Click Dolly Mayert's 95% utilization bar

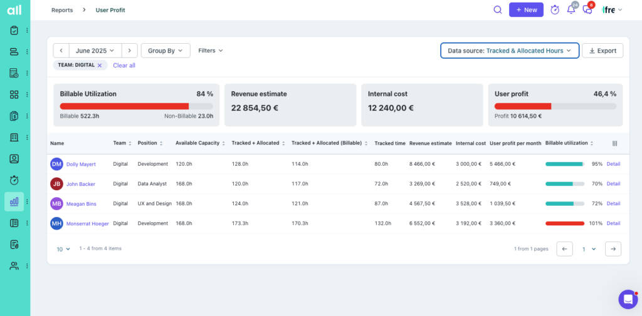(x=565, y=164)
